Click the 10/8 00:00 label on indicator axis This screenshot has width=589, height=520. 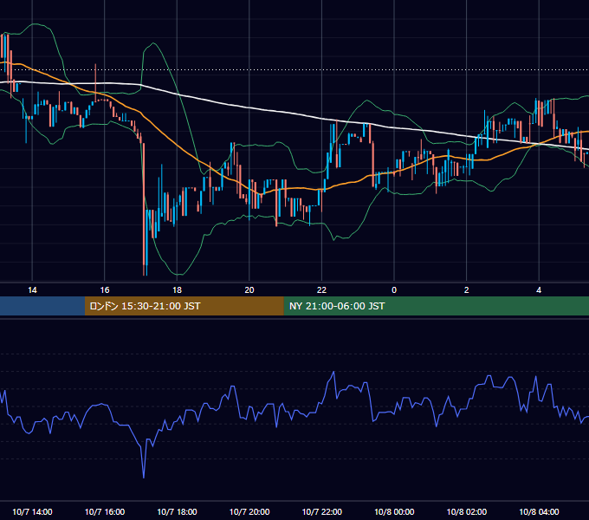(394, 511)
